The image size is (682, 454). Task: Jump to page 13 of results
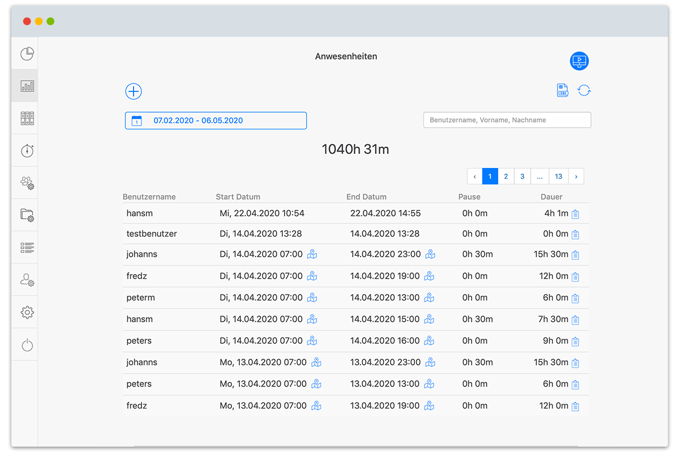click(x=558, y=176)
